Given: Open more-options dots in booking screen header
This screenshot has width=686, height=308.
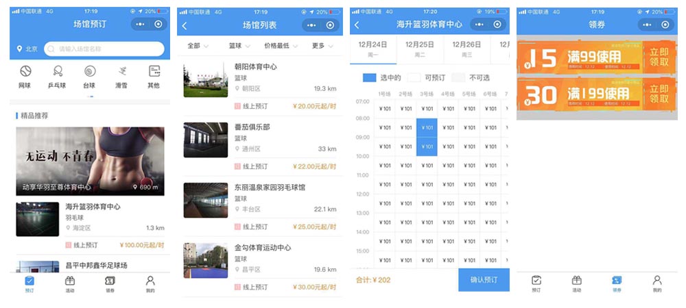Looking at the screenshot, I should pos(480,25).
